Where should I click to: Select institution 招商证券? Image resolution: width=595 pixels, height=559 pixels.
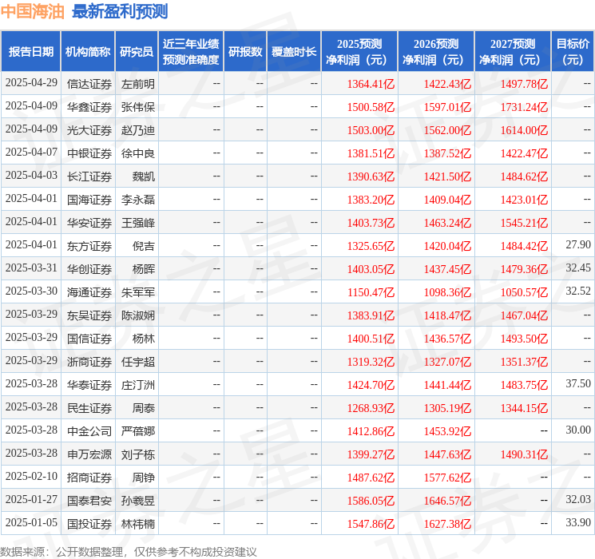click(89, 478)
